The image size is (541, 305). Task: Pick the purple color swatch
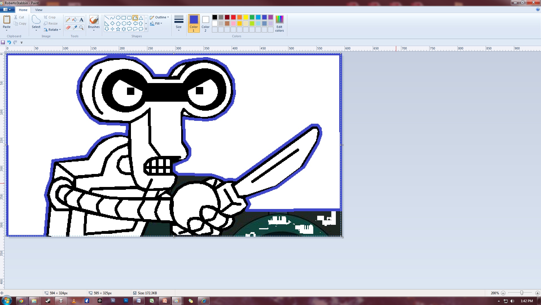(271, 17)
